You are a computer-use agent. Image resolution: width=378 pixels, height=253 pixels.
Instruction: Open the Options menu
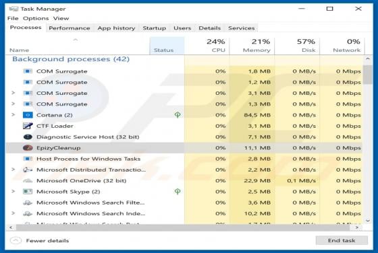tap(36, 18)
